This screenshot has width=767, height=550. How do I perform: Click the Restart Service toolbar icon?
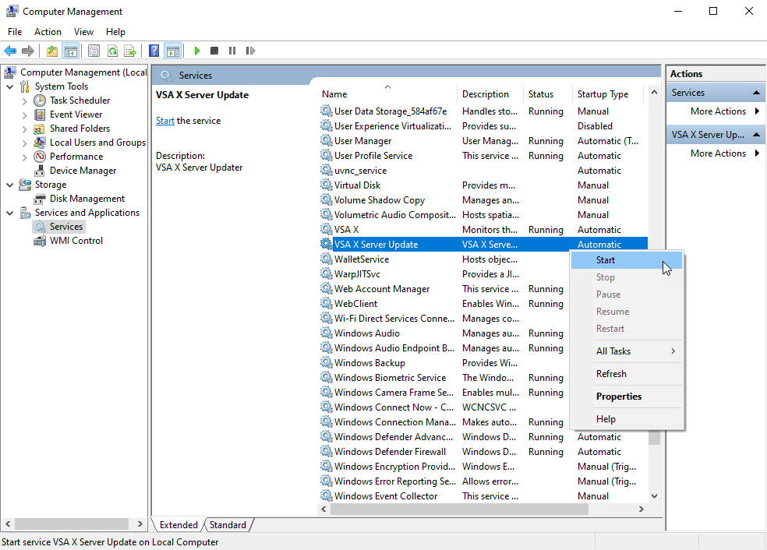(250, 51)
